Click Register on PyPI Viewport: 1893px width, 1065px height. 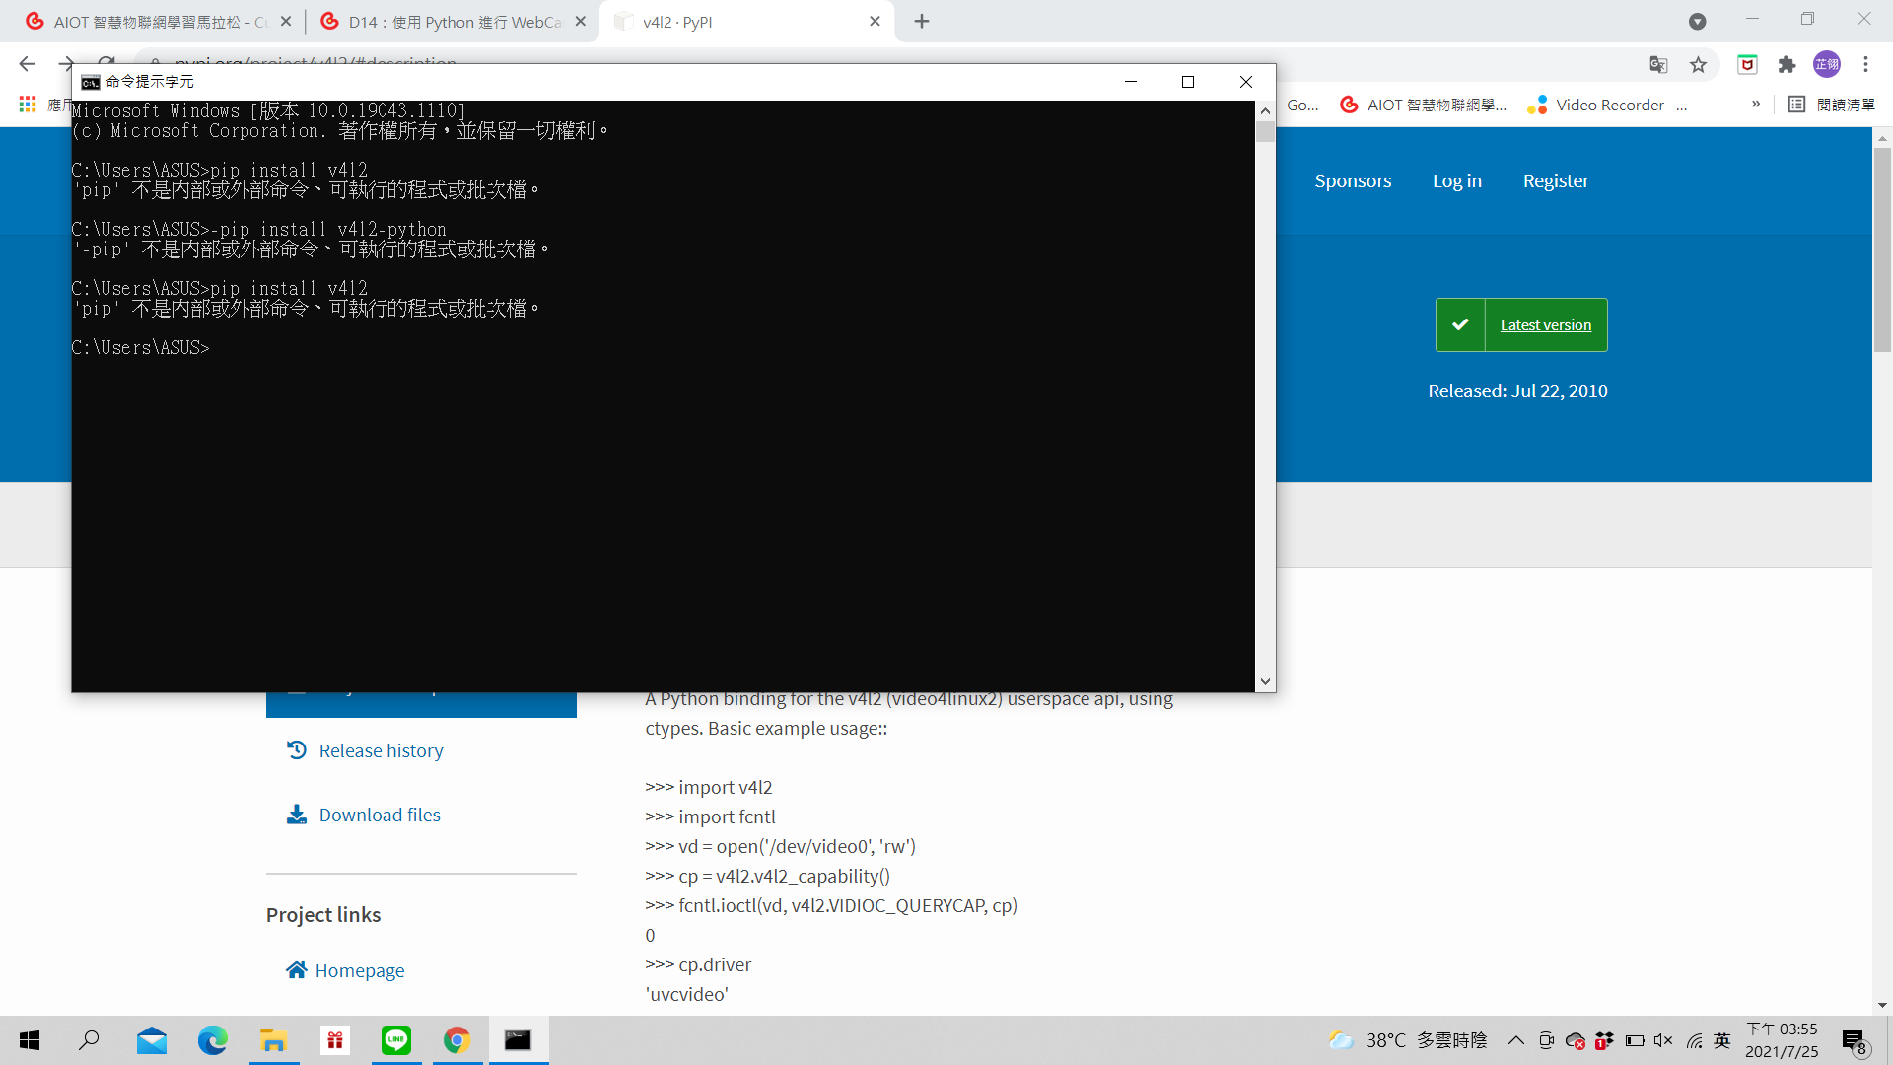1556,181
